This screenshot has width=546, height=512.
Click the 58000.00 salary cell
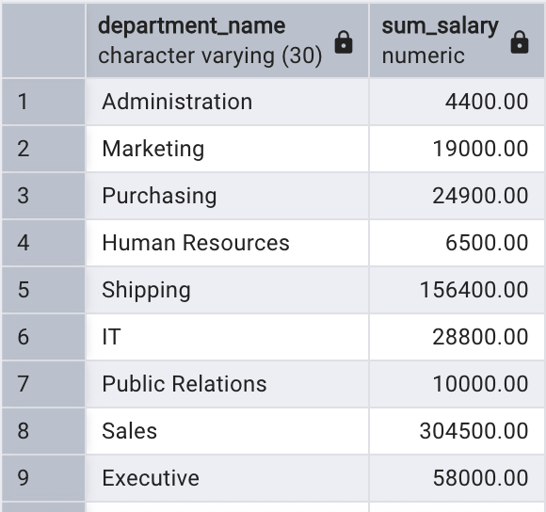tap(458, 478)
